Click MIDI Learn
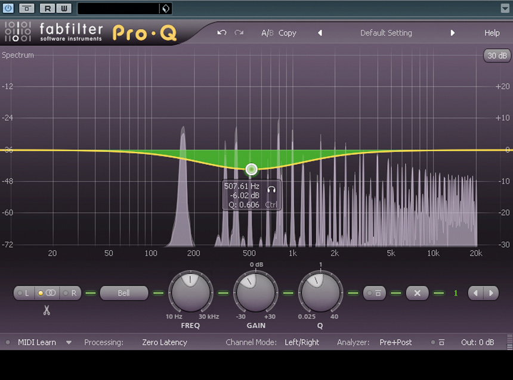 tap(36, 342)
